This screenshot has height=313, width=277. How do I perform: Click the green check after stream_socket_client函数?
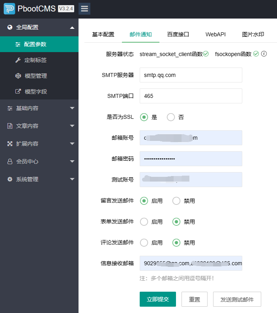point(206,54)
